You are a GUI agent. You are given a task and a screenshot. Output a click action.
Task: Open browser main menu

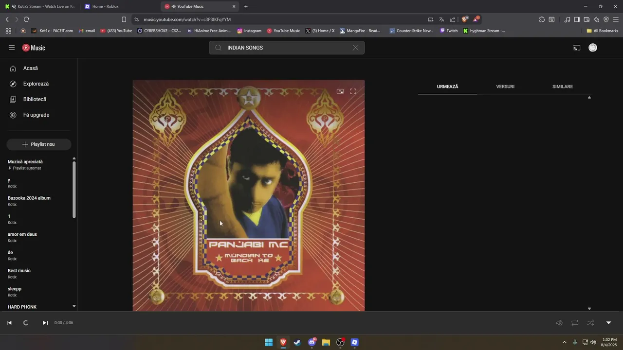coord(616,19)
